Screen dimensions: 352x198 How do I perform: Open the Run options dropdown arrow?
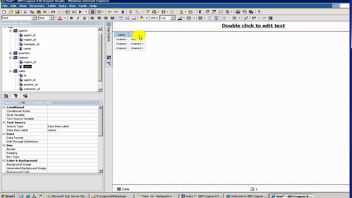(x=86, y=12)
